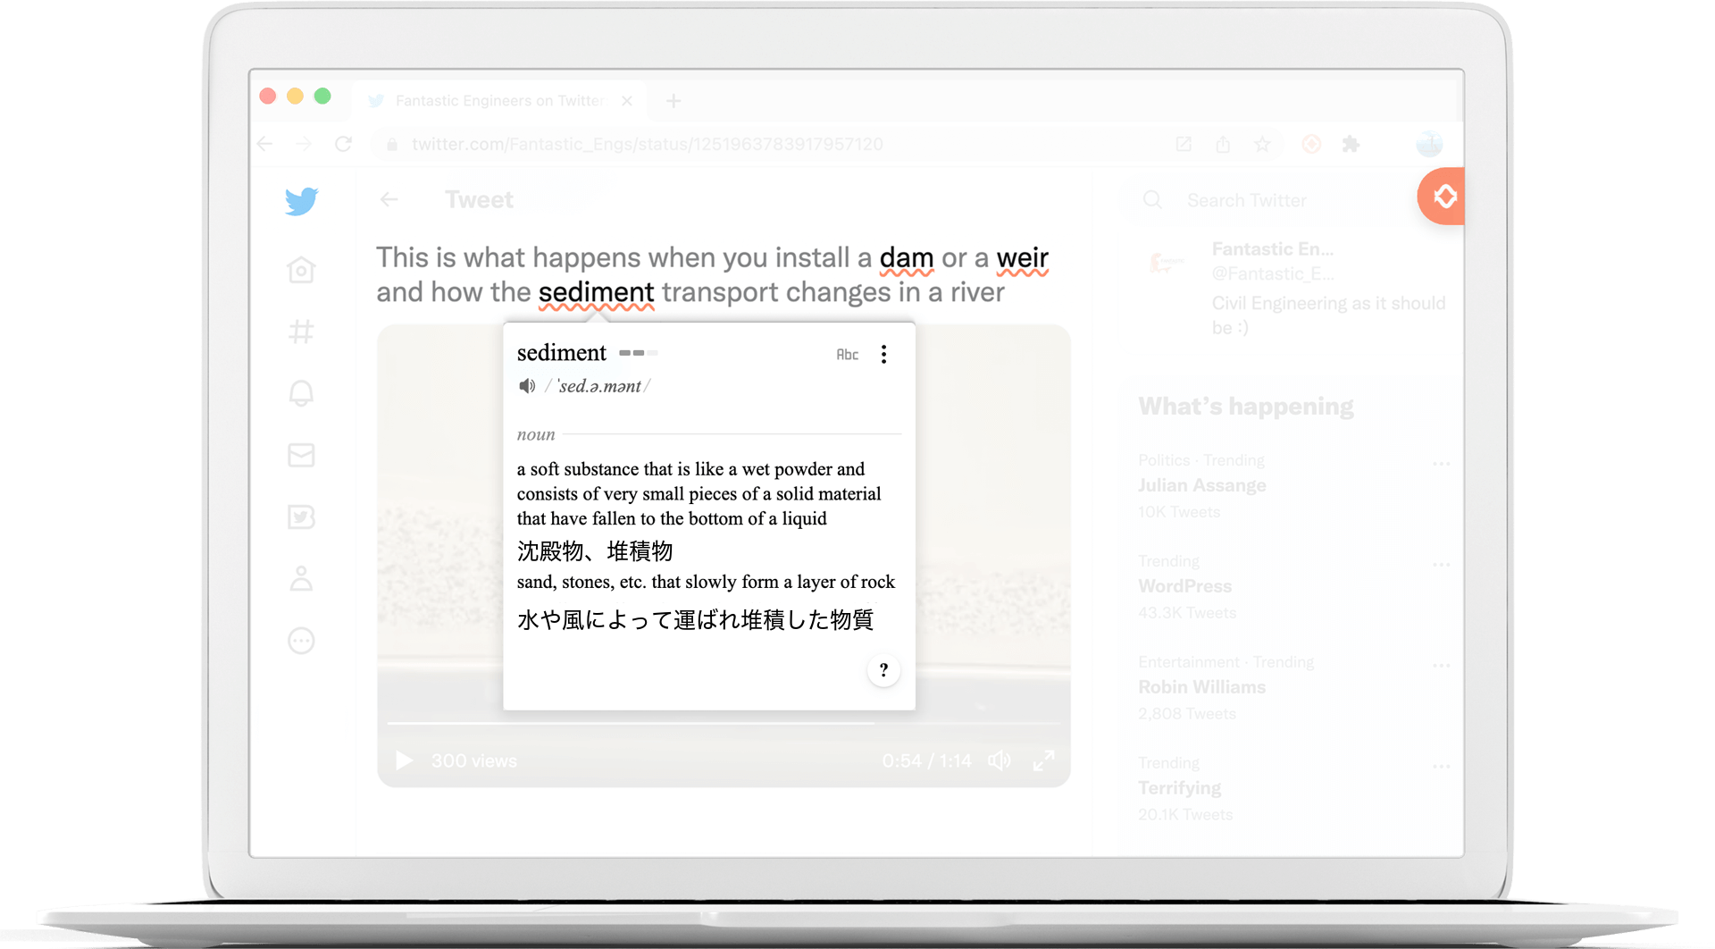
Task: Open options dots for Robin Williams trend
Action: pyautogui.click(x=1441, y=666)
